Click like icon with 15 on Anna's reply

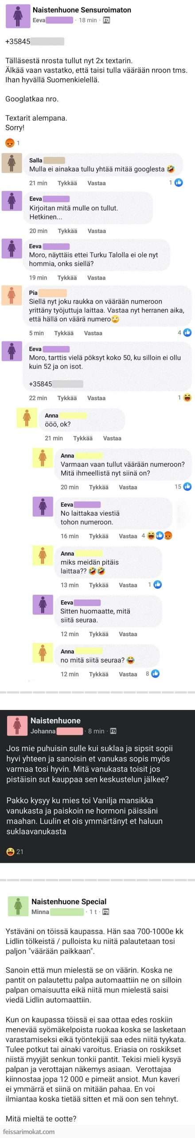tap(187, 486)
